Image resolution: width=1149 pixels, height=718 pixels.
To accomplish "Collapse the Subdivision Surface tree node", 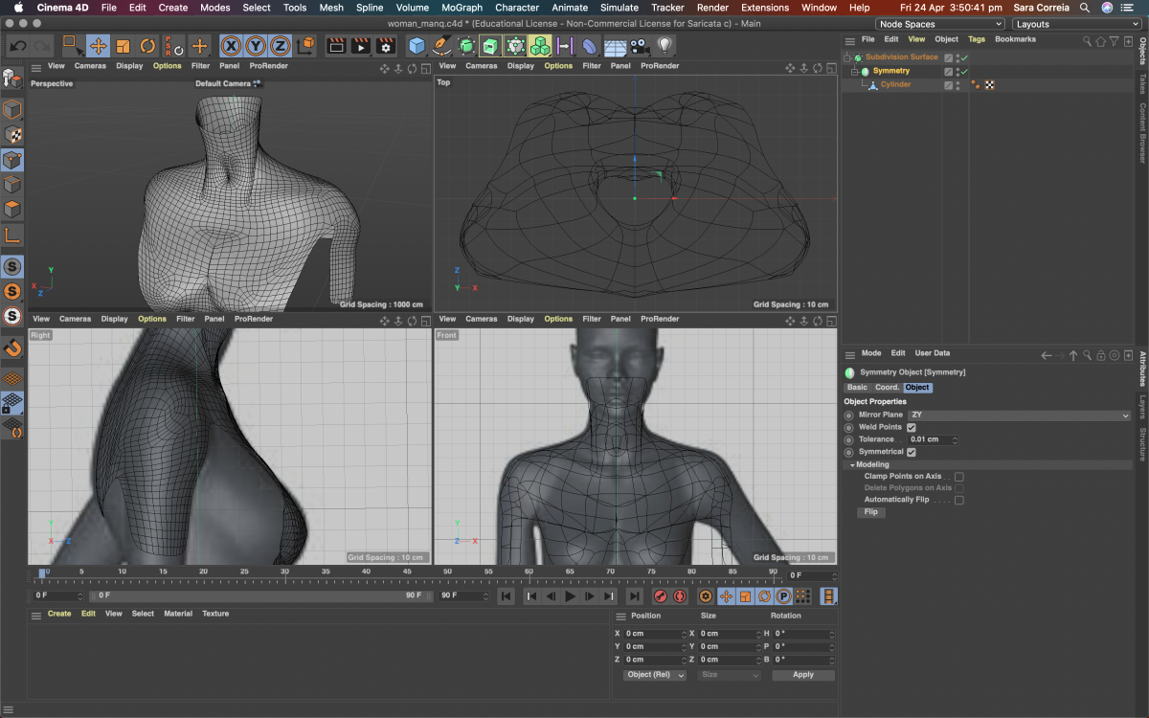I will (x=847, y=57).
